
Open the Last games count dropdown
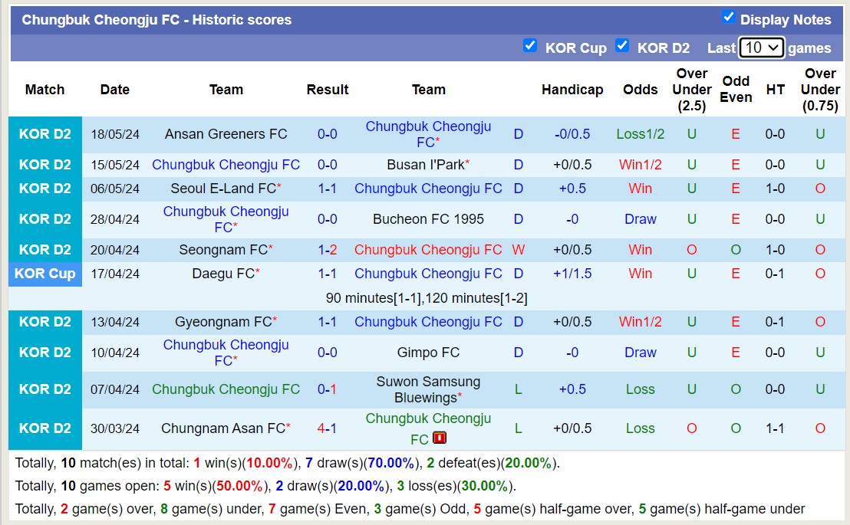(761, 47)
